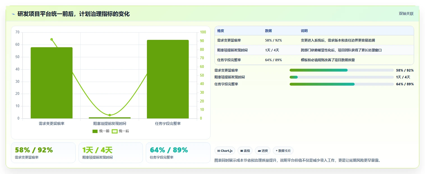Image resolution: width=425 pixels, height=174 pixels.
Task: Click the 双轴关联 label in header
Action: pyautogui.click(x=406, y=13)
